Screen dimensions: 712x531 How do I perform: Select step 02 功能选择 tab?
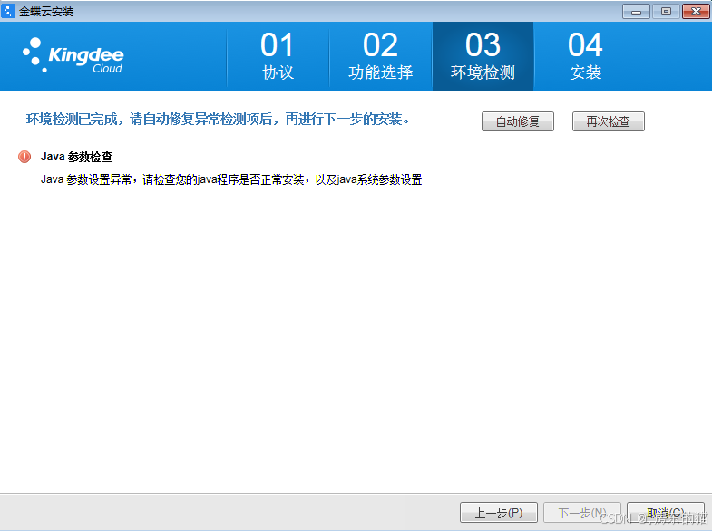[381, 56]
